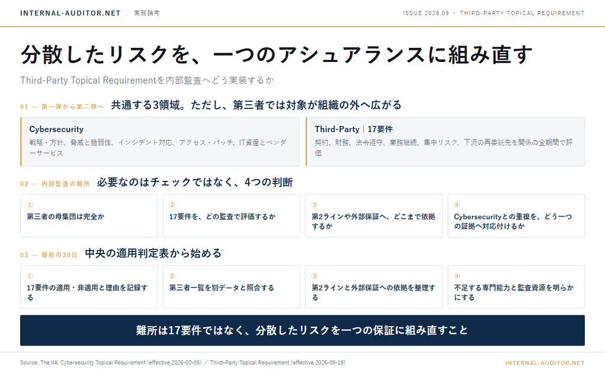Click the section label 02 — 内部監査の難所

pyautogui.click(x=55, y=184)
